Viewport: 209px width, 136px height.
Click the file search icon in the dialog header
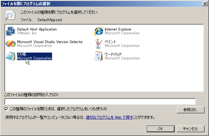pyautogui.click(x=10, y=15)
